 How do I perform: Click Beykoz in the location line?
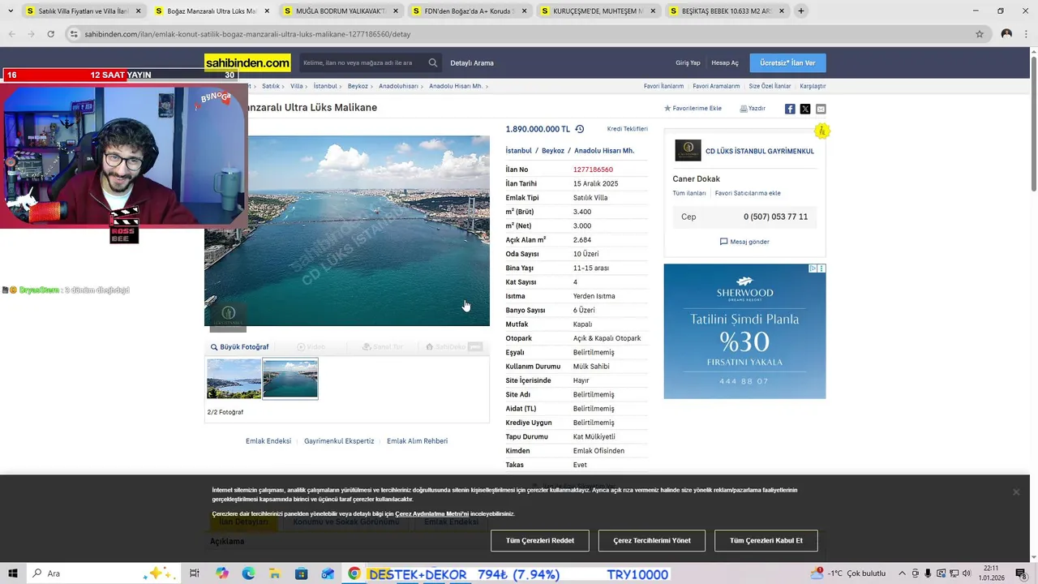point(553,151)
